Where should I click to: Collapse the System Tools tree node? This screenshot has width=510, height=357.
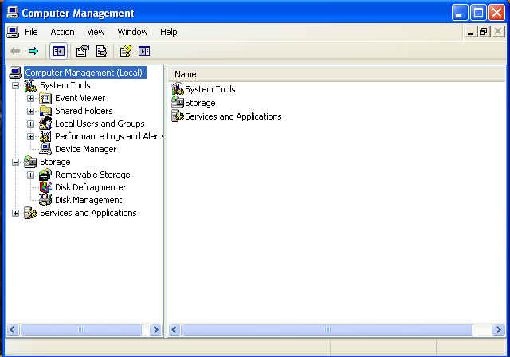pyautogui.click(x=15, y=86)
